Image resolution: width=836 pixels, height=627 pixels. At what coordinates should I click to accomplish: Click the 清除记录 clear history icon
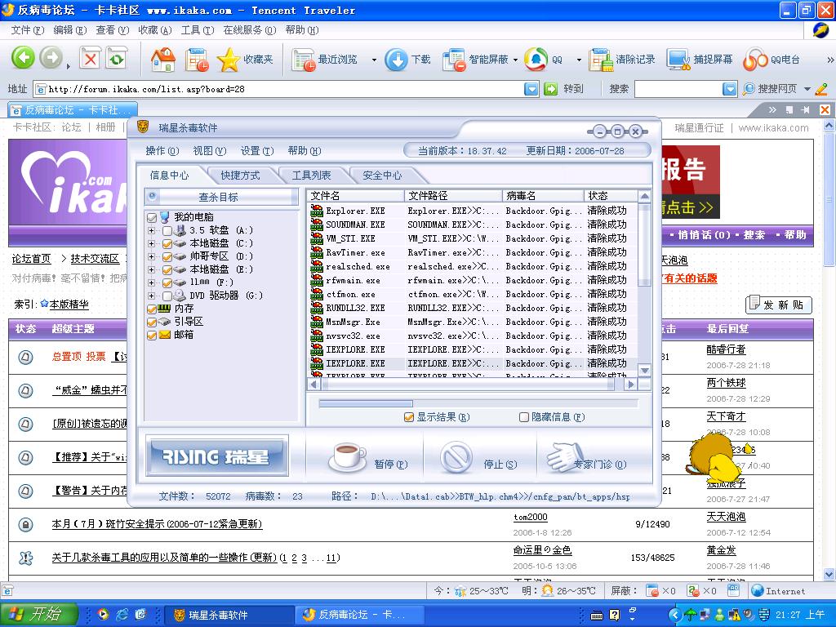[x=602, y=60]
